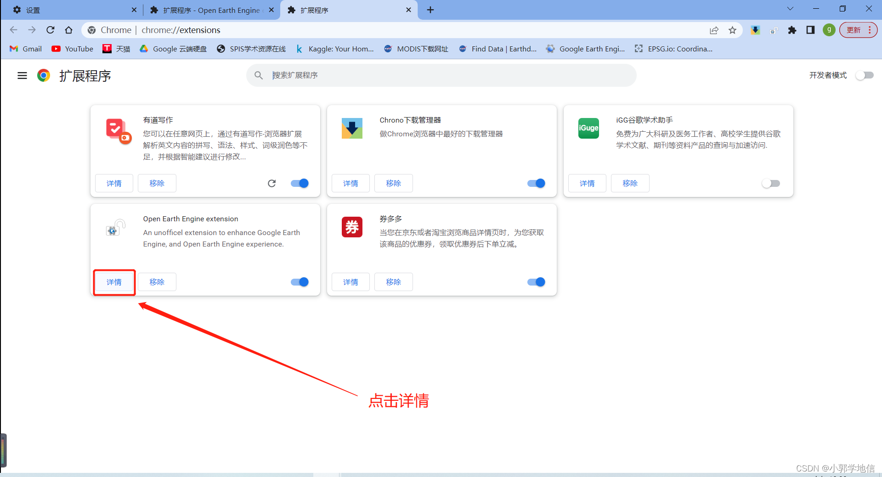
Task: Click 移除 on the 券多多 extension
Action: [x=393, y=282]
